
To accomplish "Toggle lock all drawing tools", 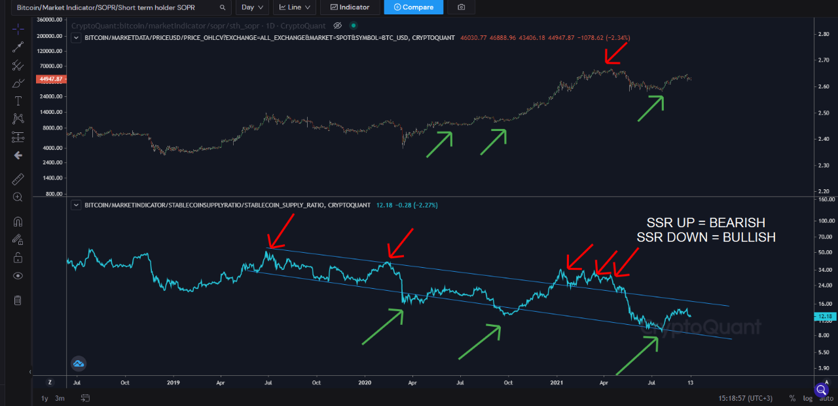I will 18,258.
